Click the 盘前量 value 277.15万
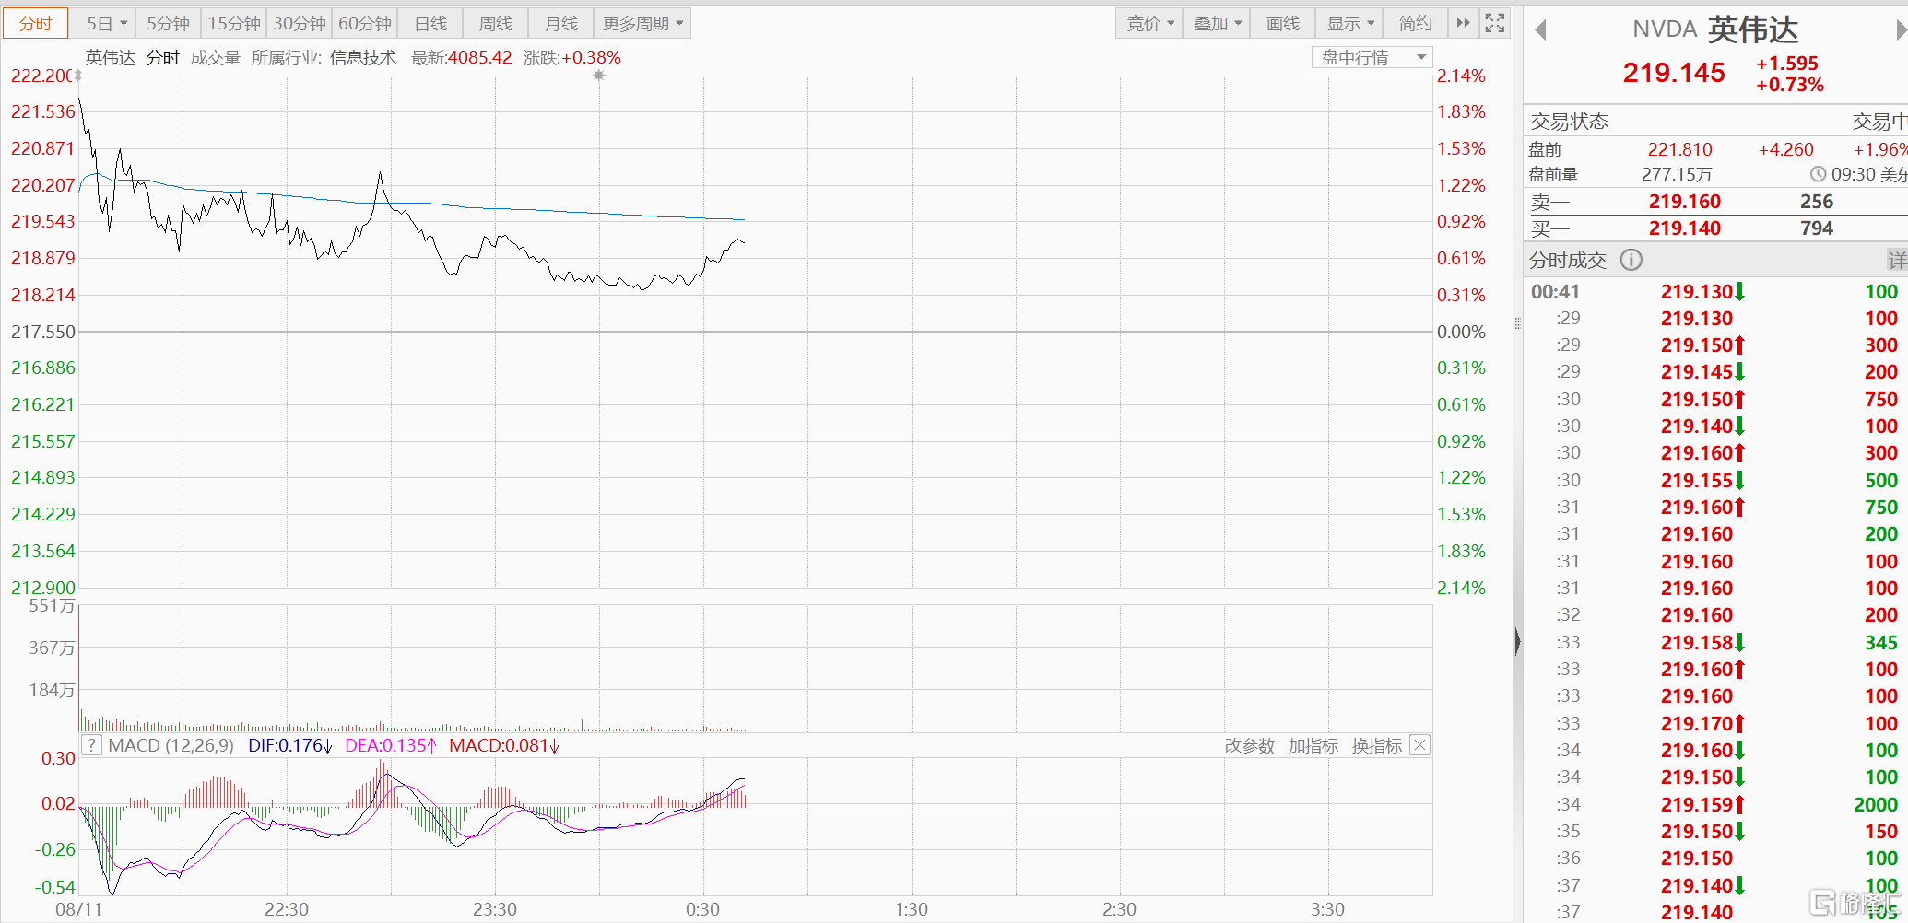The width and height of the screenshot is (1908, 923). point(1676,174)
